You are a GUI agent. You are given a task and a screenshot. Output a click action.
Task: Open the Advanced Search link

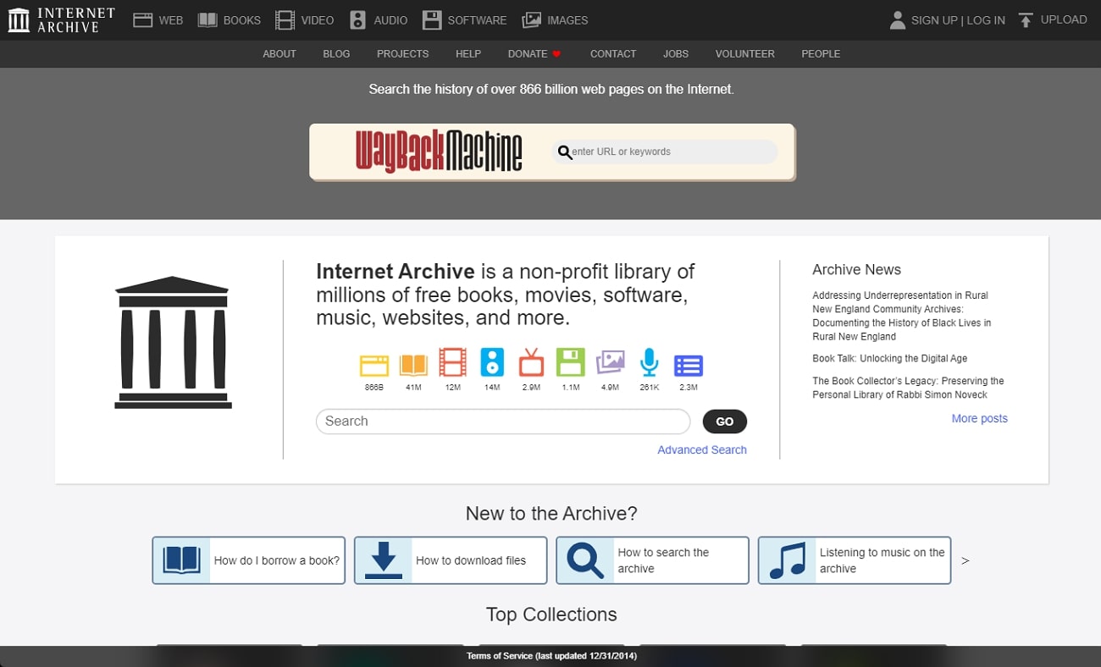tap(702, 450)
